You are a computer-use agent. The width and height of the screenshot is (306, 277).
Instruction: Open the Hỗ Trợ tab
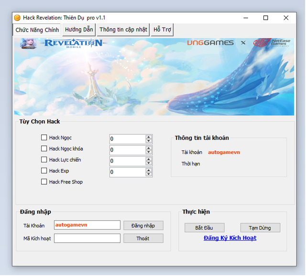click(x=162, y=30)
